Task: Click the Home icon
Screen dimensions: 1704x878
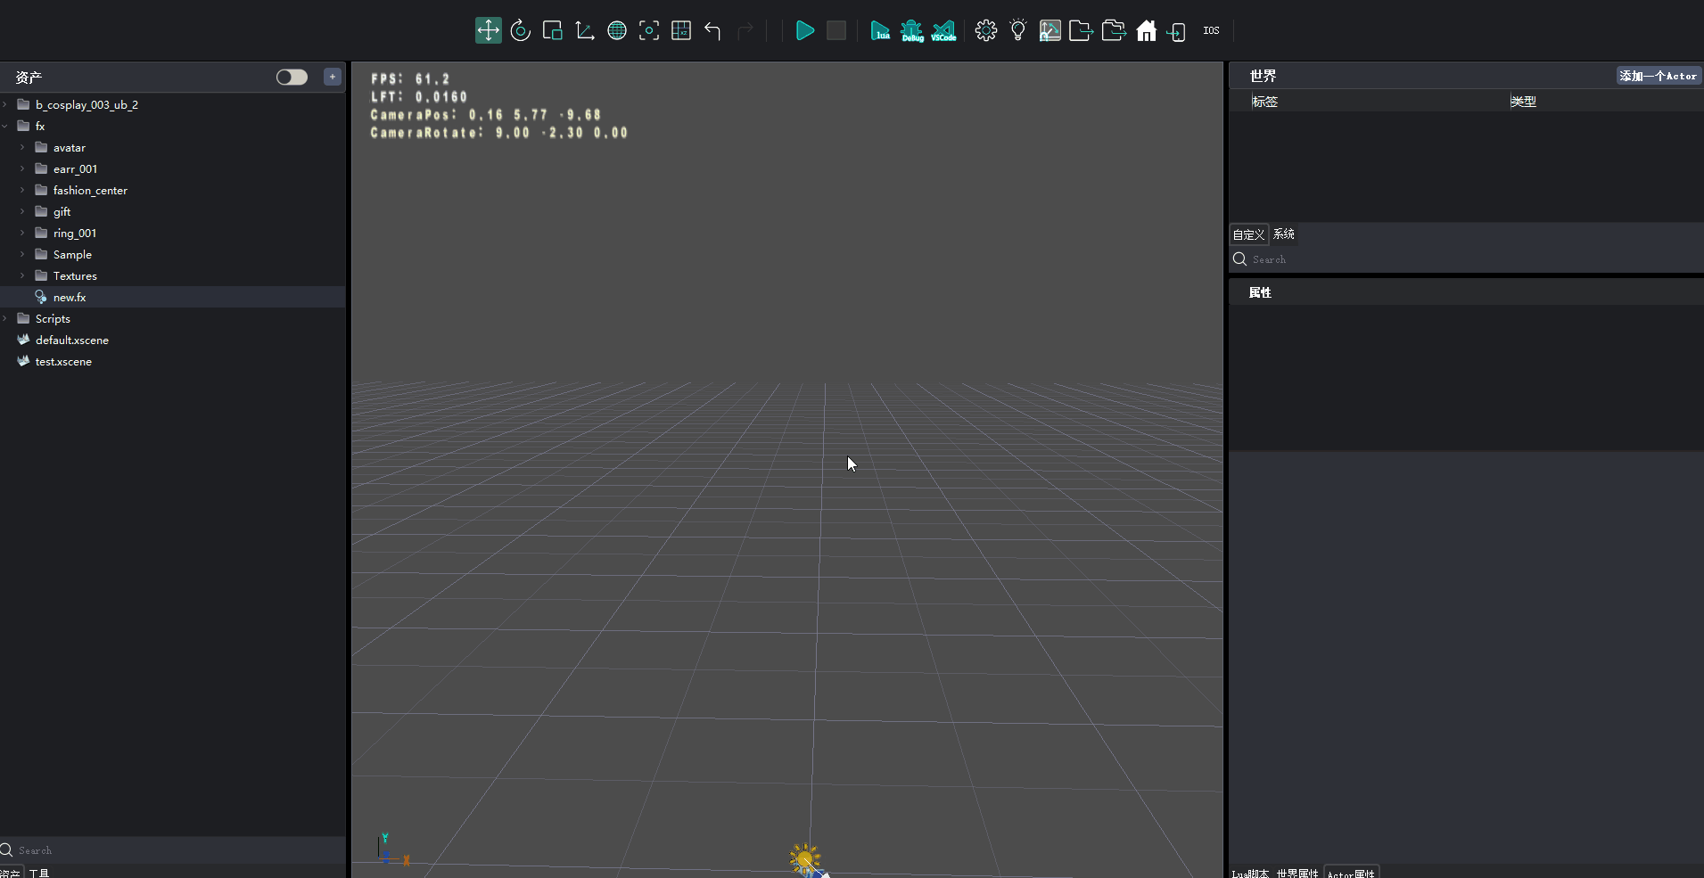Action: click(1147, 31)
